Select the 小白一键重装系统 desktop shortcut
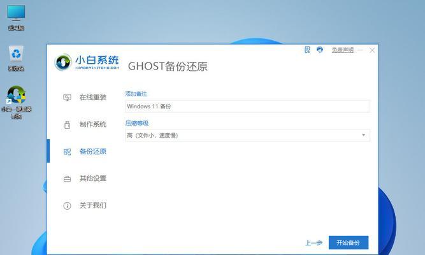 (x=17, y=102)
